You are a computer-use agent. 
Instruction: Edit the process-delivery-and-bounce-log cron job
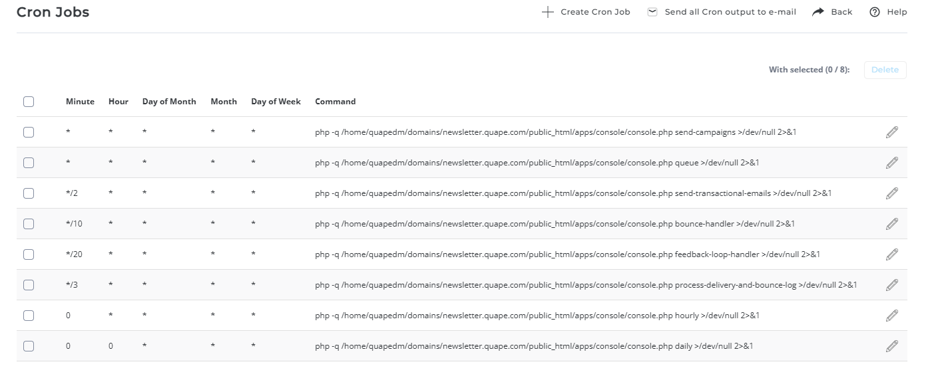(892, 285)
